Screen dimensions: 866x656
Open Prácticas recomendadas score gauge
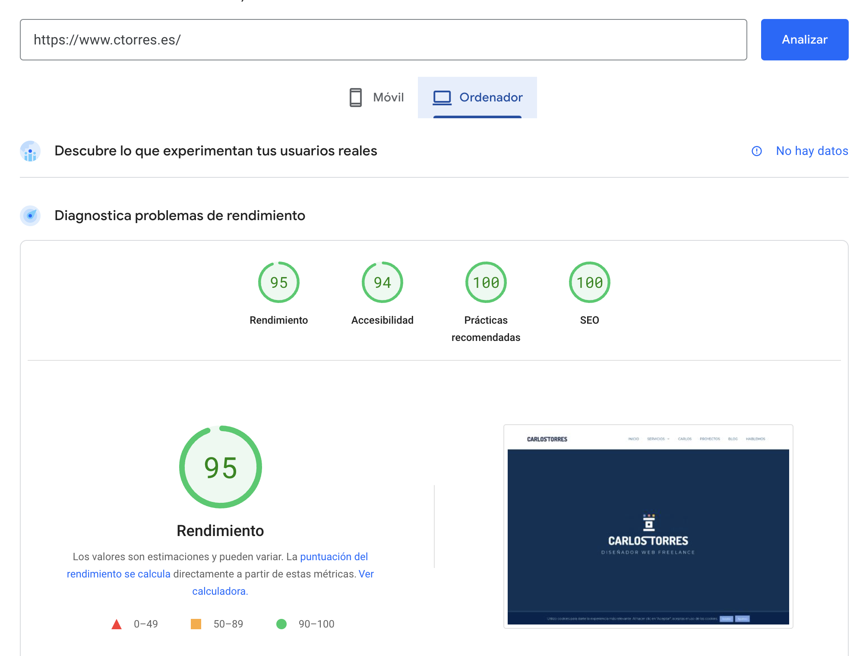(x=486, y=283)
